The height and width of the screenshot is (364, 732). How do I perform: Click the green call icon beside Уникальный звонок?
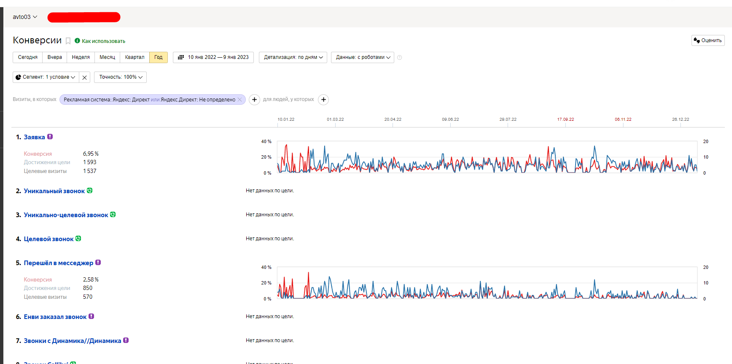coord(90,191)
